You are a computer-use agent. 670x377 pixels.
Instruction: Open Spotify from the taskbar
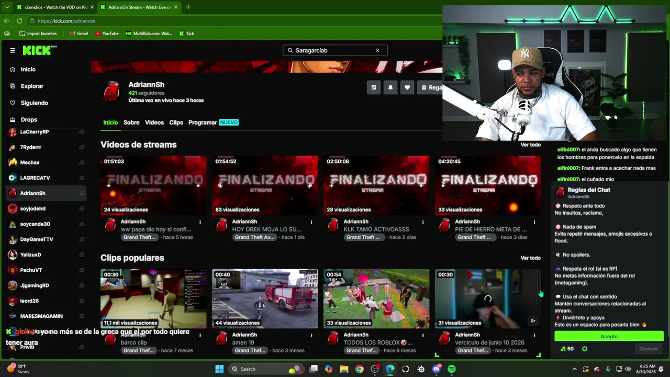point(452,369)
